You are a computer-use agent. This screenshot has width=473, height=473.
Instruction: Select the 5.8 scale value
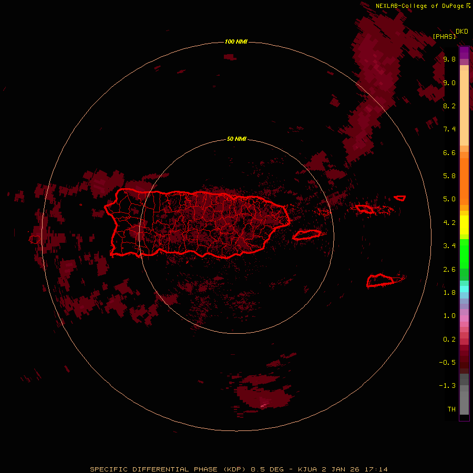tap(449, 176)
